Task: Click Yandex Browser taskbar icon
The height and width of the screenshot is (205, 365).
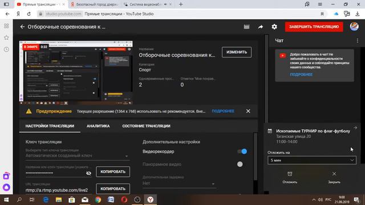Action: click(x=151, y=200)
